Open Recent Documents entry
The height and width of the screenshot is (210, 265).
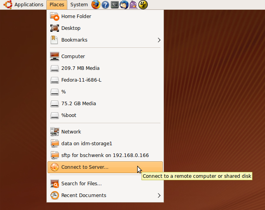(105, 195)
